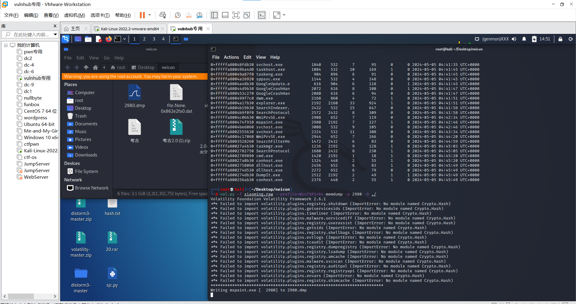Toggle the library sidebar view
Screen dimensions: 576x304
[x=214, y=15]
